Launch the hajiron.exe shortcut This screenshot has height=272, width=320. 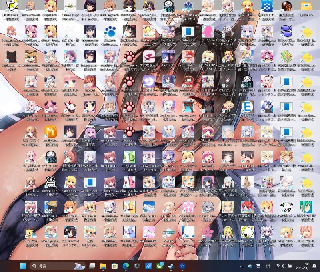[x=51, y=107]
